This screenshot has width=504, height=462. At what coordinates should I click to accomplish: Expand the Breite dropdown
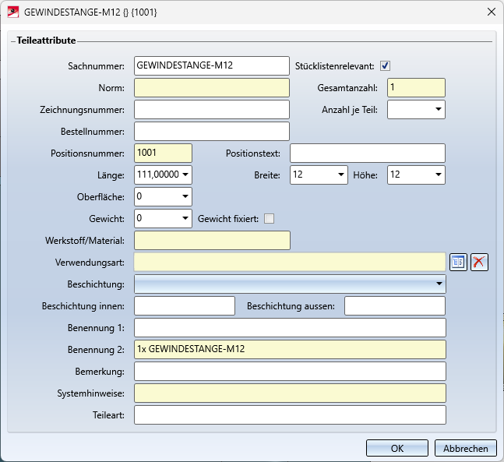point(341,175)
